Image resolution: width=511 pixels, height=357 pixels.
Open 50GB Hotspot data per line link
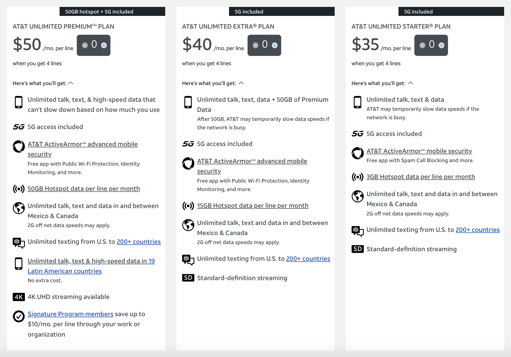pos(84,189)
